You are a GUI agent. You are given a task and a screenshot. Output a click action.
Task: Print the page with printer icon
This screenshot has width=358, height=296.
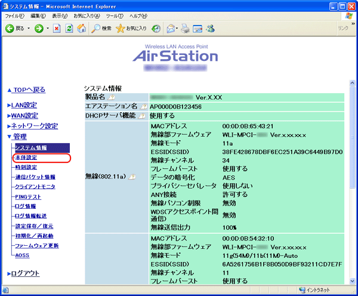[x=185, y=29]
